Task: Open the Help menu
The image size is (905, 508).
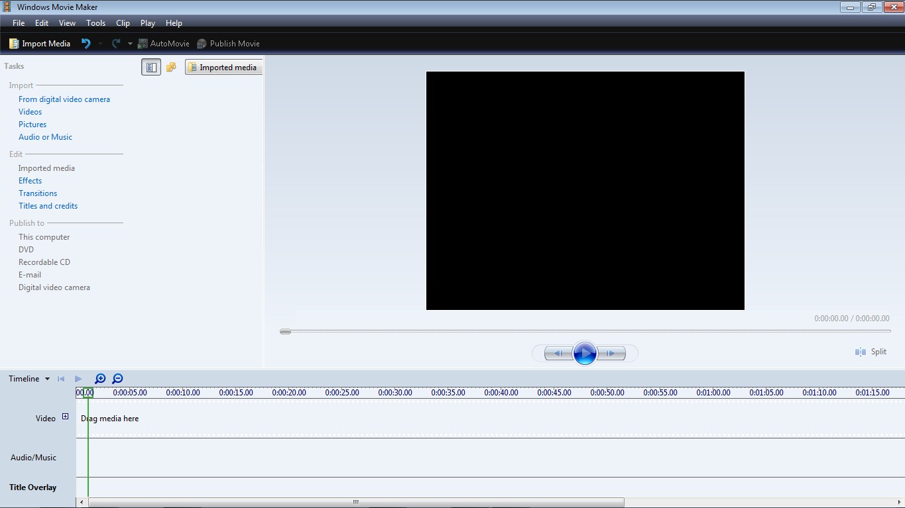Action: click(x=174, y=23)
